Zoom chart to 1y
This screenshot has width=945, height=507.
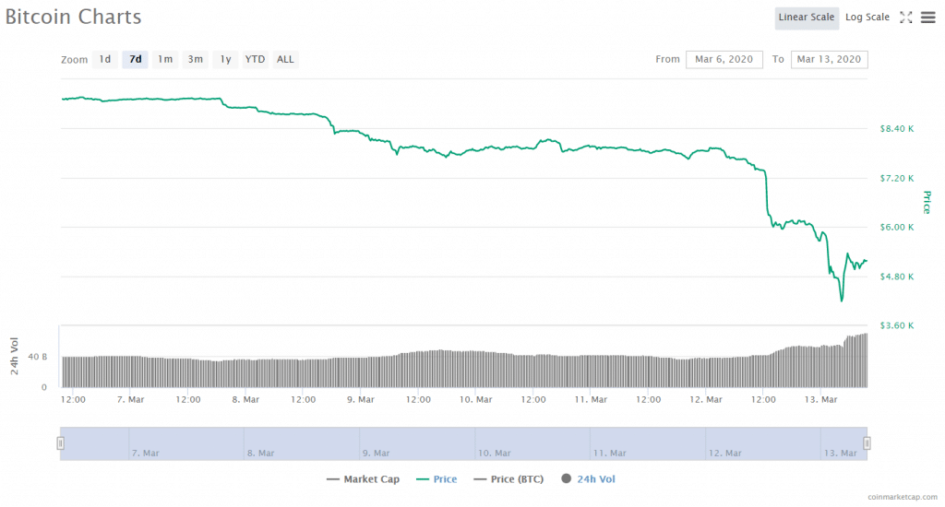225,59
